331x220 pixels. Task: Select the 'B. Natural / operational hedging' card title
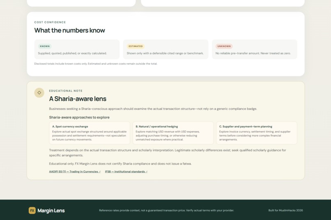click(x=157, y=127)
